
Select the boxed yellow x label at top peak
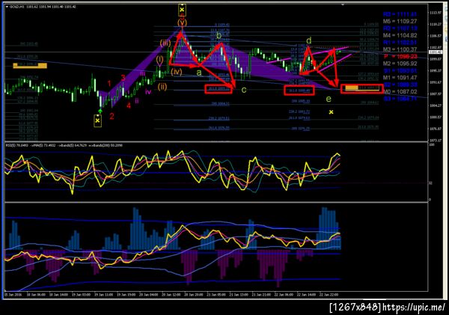(182, 10)
